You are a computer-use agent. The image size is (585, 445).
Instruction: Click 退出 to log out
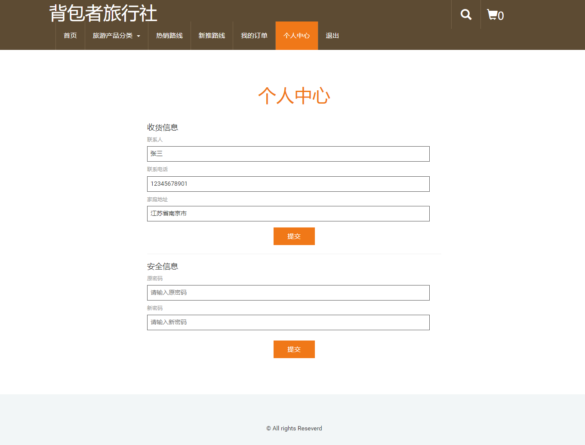click(332, 36)
